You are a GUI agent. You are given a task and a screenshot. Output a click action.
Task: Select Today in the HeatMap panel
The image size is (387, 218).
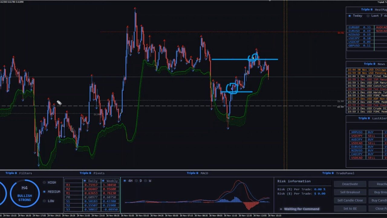[350, 16]
